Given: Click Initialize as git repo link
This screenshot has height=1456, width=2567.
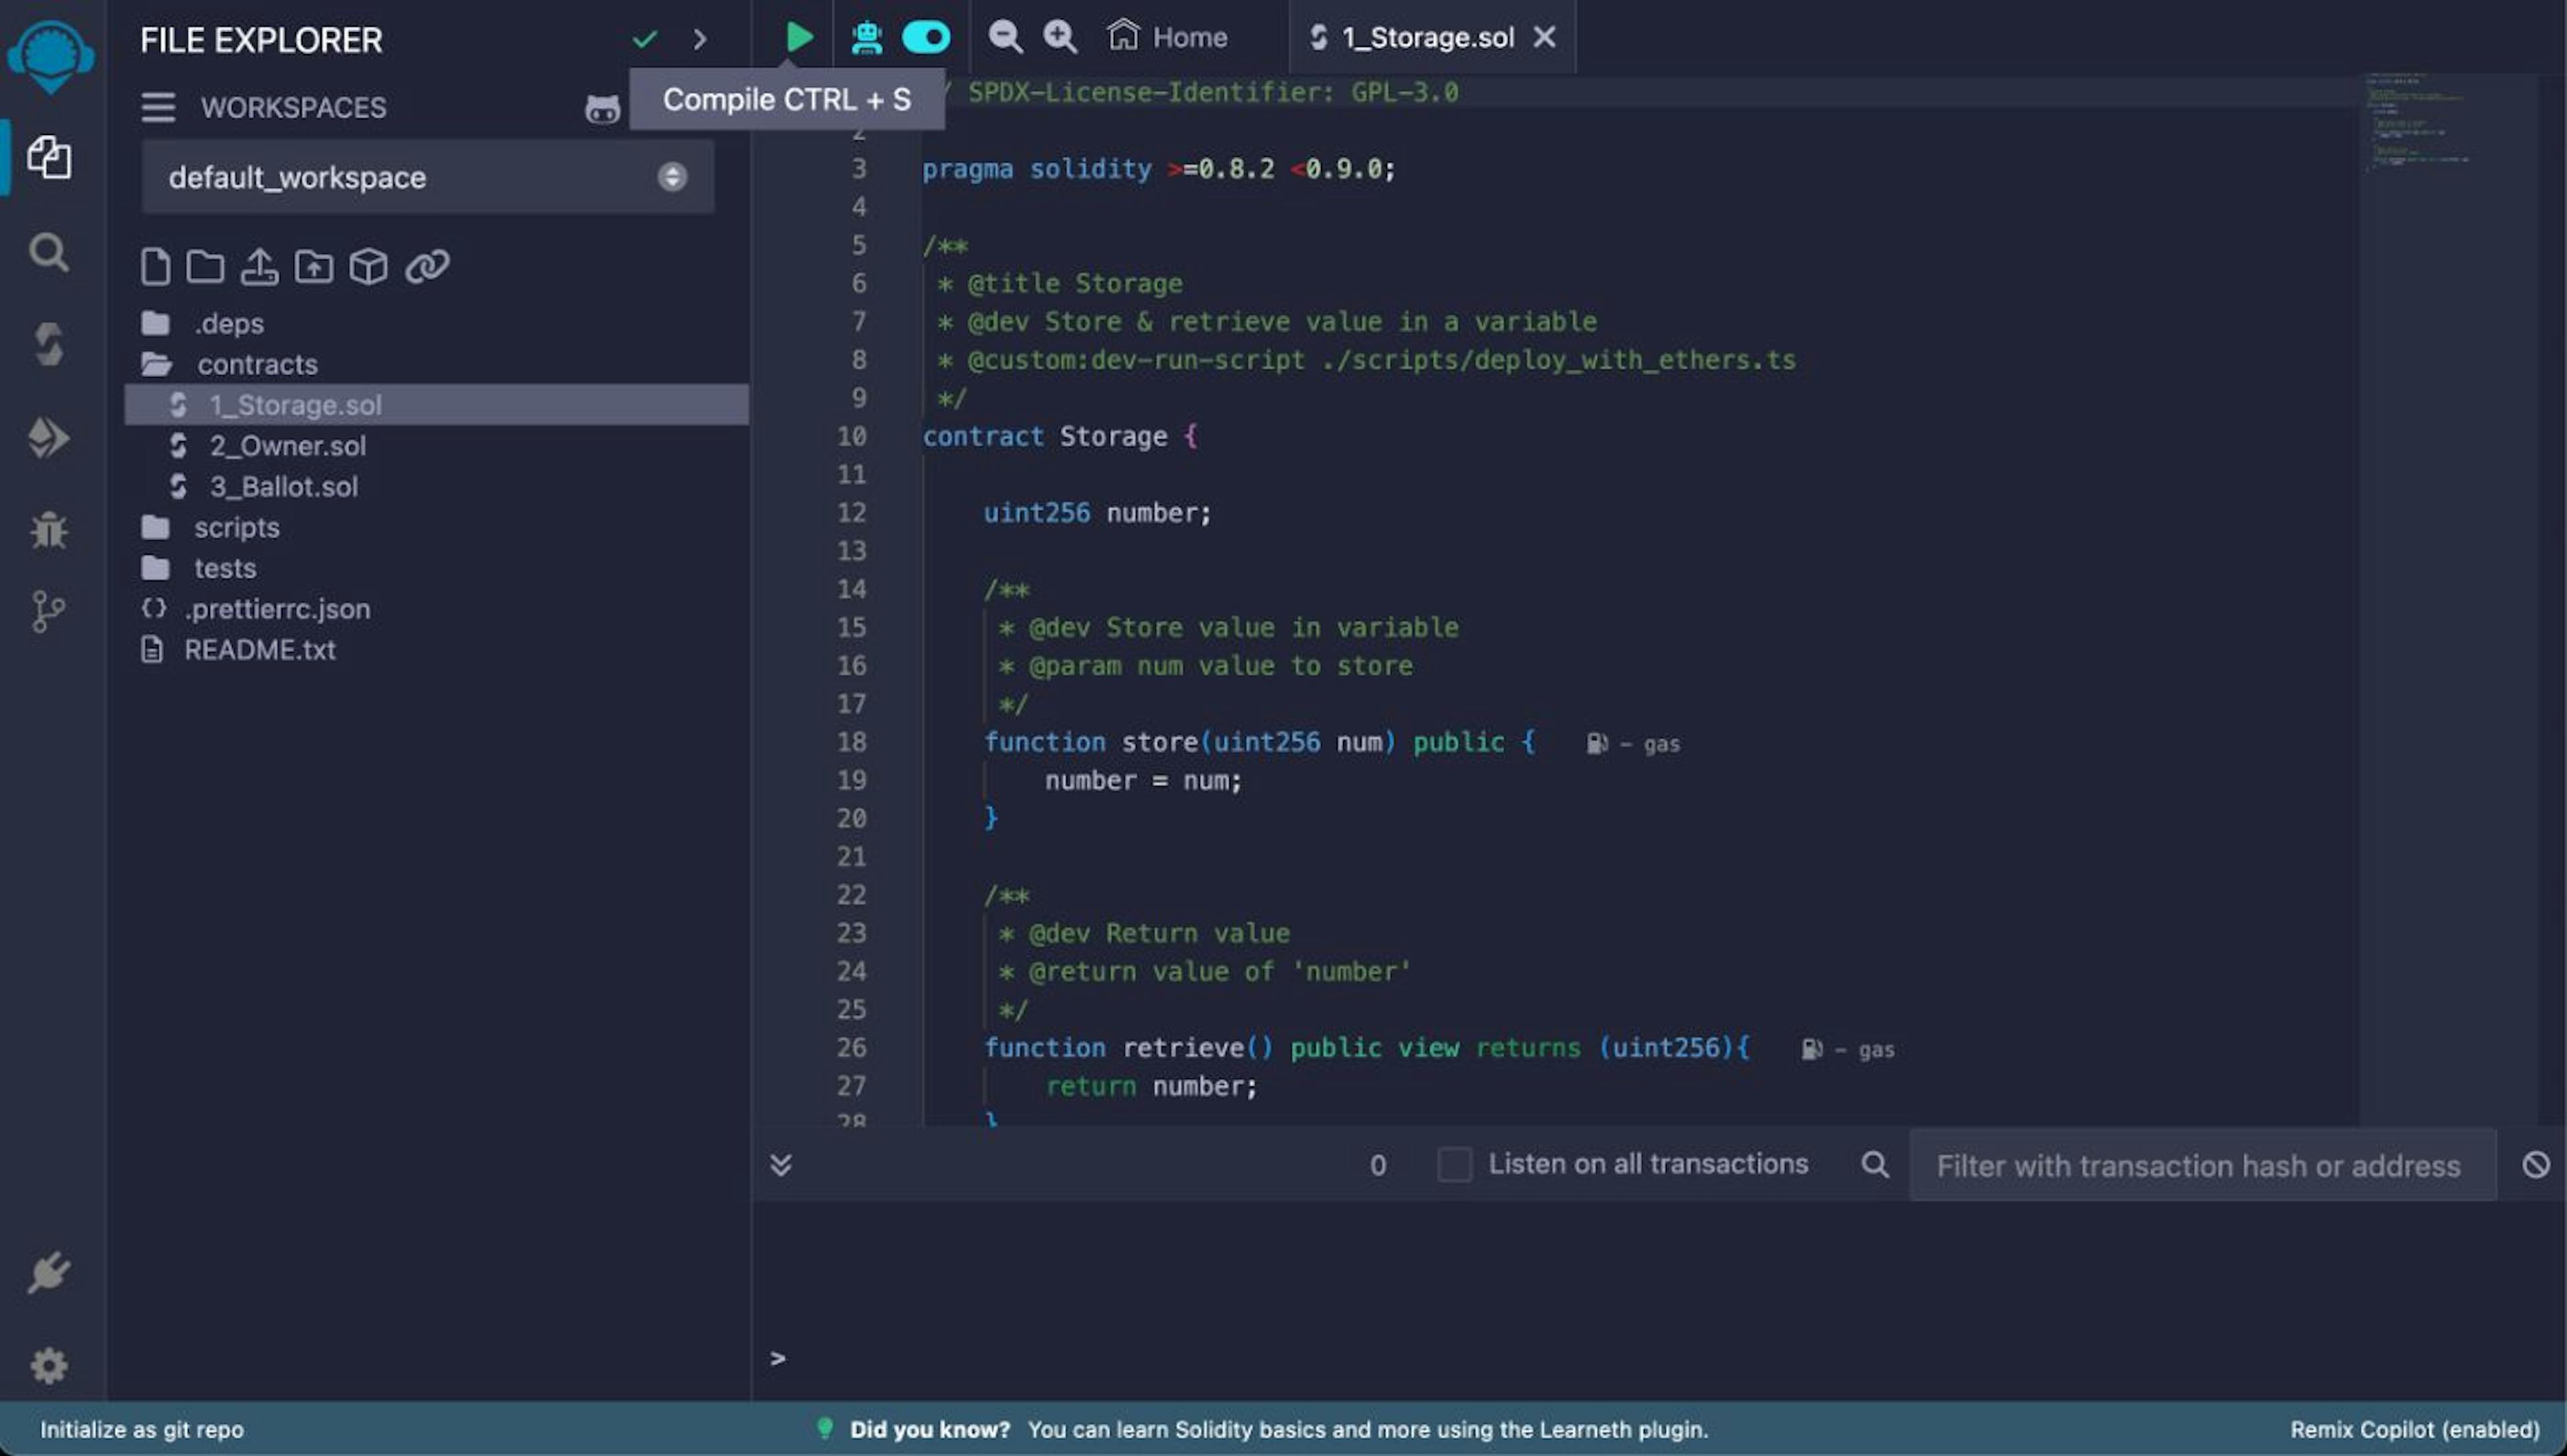Looking at the screenshot, I should click(x=141, y=1429).
